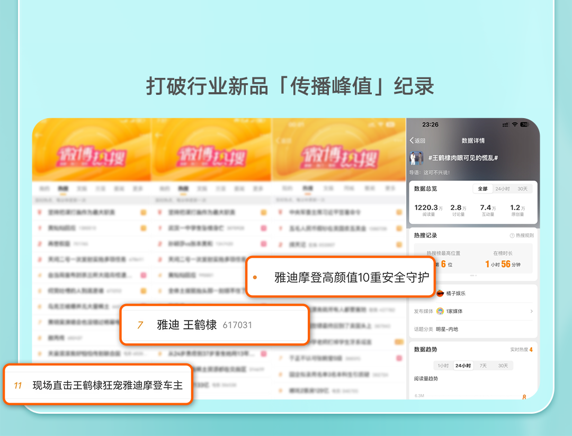Switch 数据总览 to 30天 view
This screenshot has width=572, height=436.
coord(523,189)
